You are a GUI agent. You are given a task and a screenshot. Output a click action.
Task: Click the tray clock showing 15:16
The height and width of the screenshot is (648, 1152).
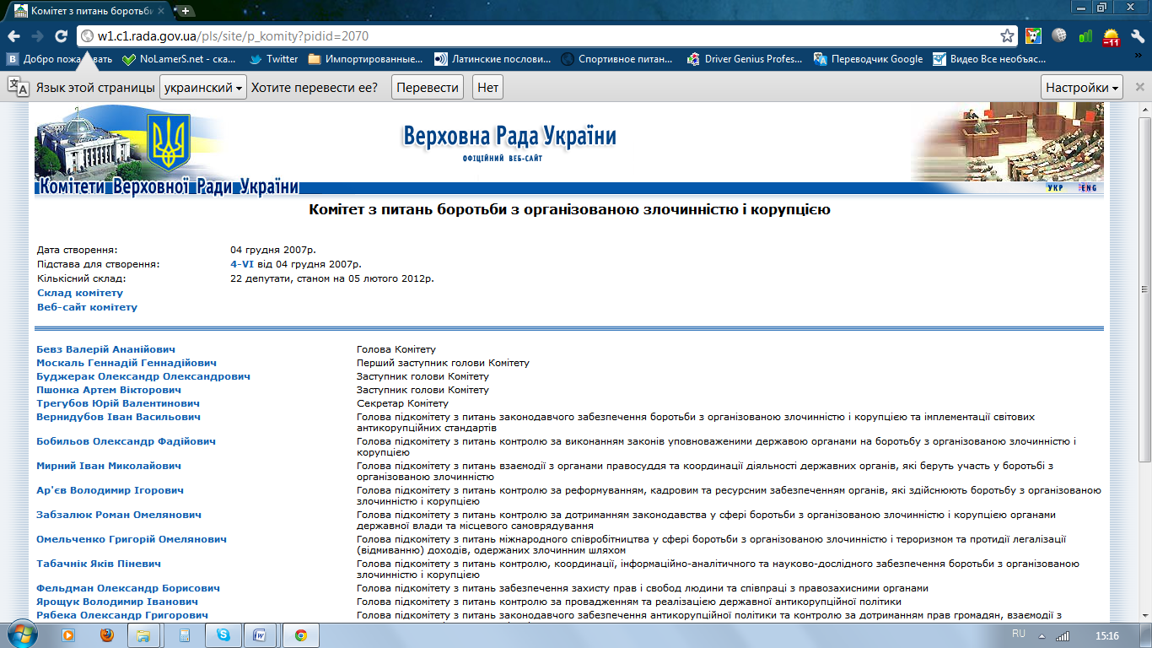coord(1106,635)
